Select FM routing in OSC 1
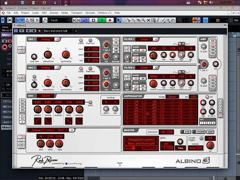Viewport: 240px width, 180px height. point(116,49)
